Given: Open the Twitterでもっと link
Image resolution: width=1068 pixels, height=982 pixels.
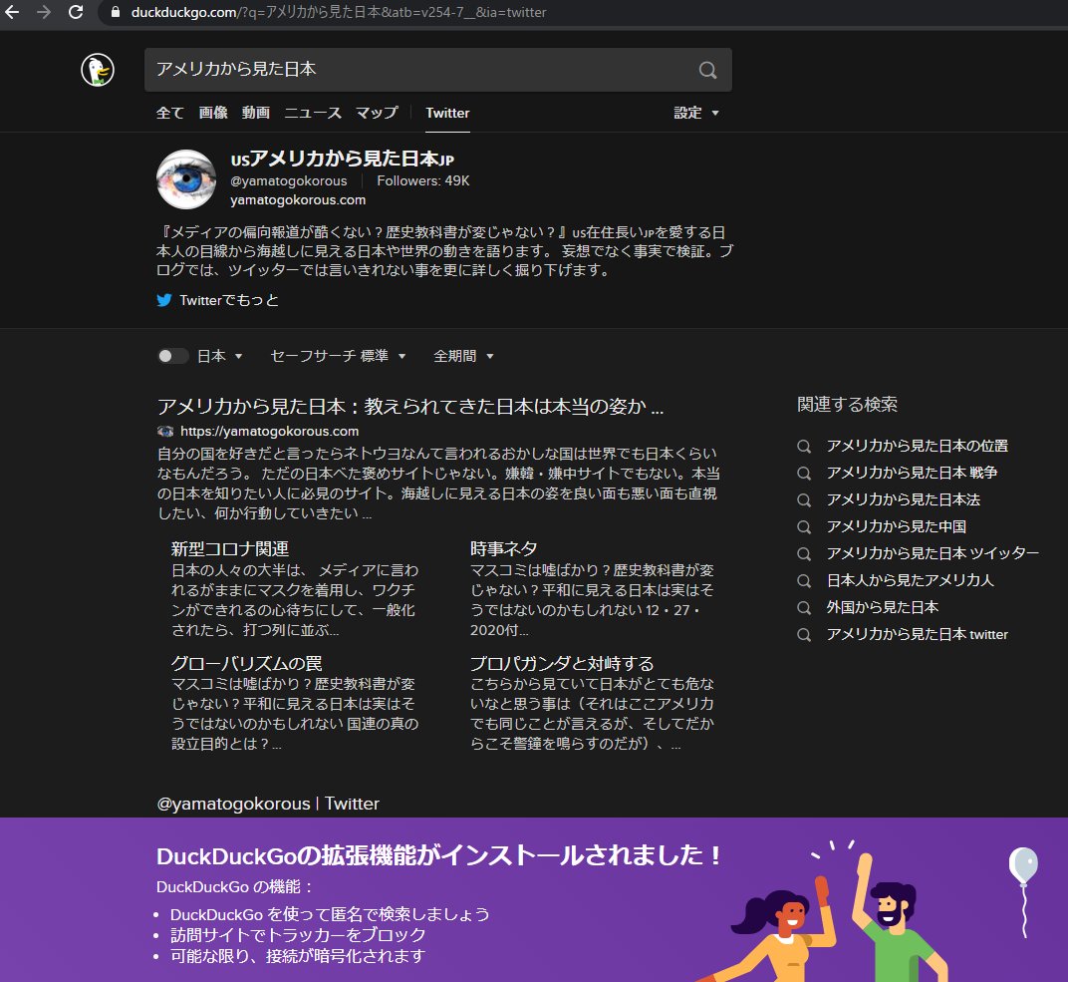Looking at the screenshot, I should [x=229, y=300].
